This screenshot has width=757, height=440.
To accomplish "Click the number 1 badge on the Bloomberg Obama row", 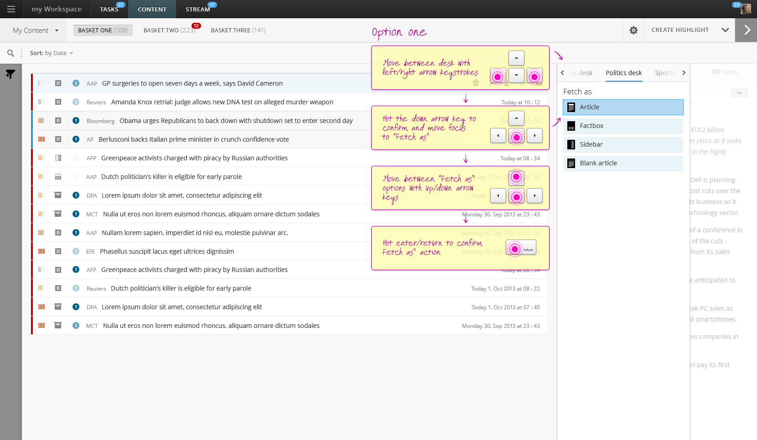I will tap(76, 121).
